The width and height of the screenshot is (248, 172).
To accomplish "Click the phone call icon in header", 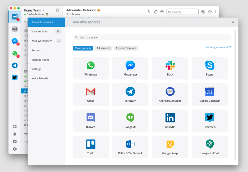I will tap(149, 12).
